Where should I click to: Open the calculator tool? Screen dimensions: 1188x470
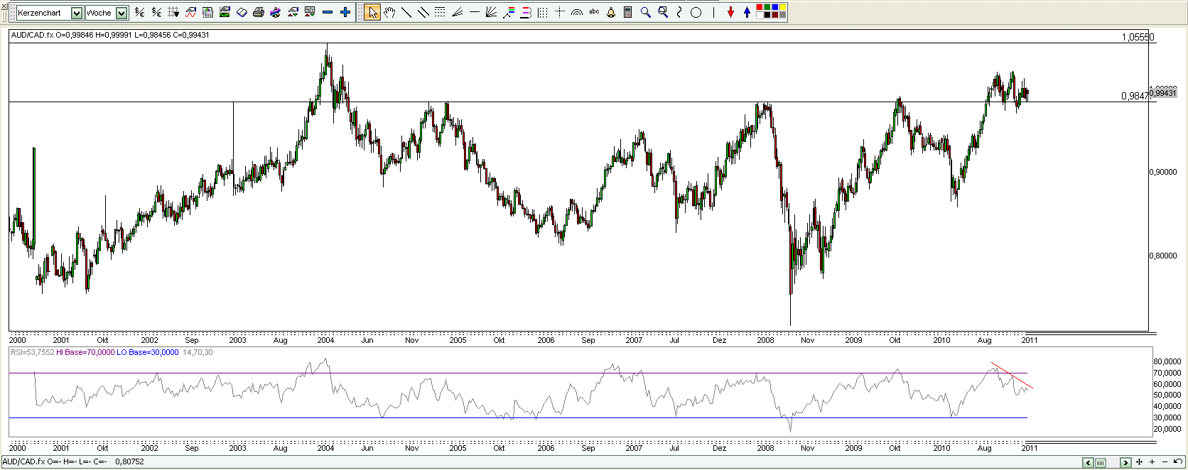pos(628,12)
